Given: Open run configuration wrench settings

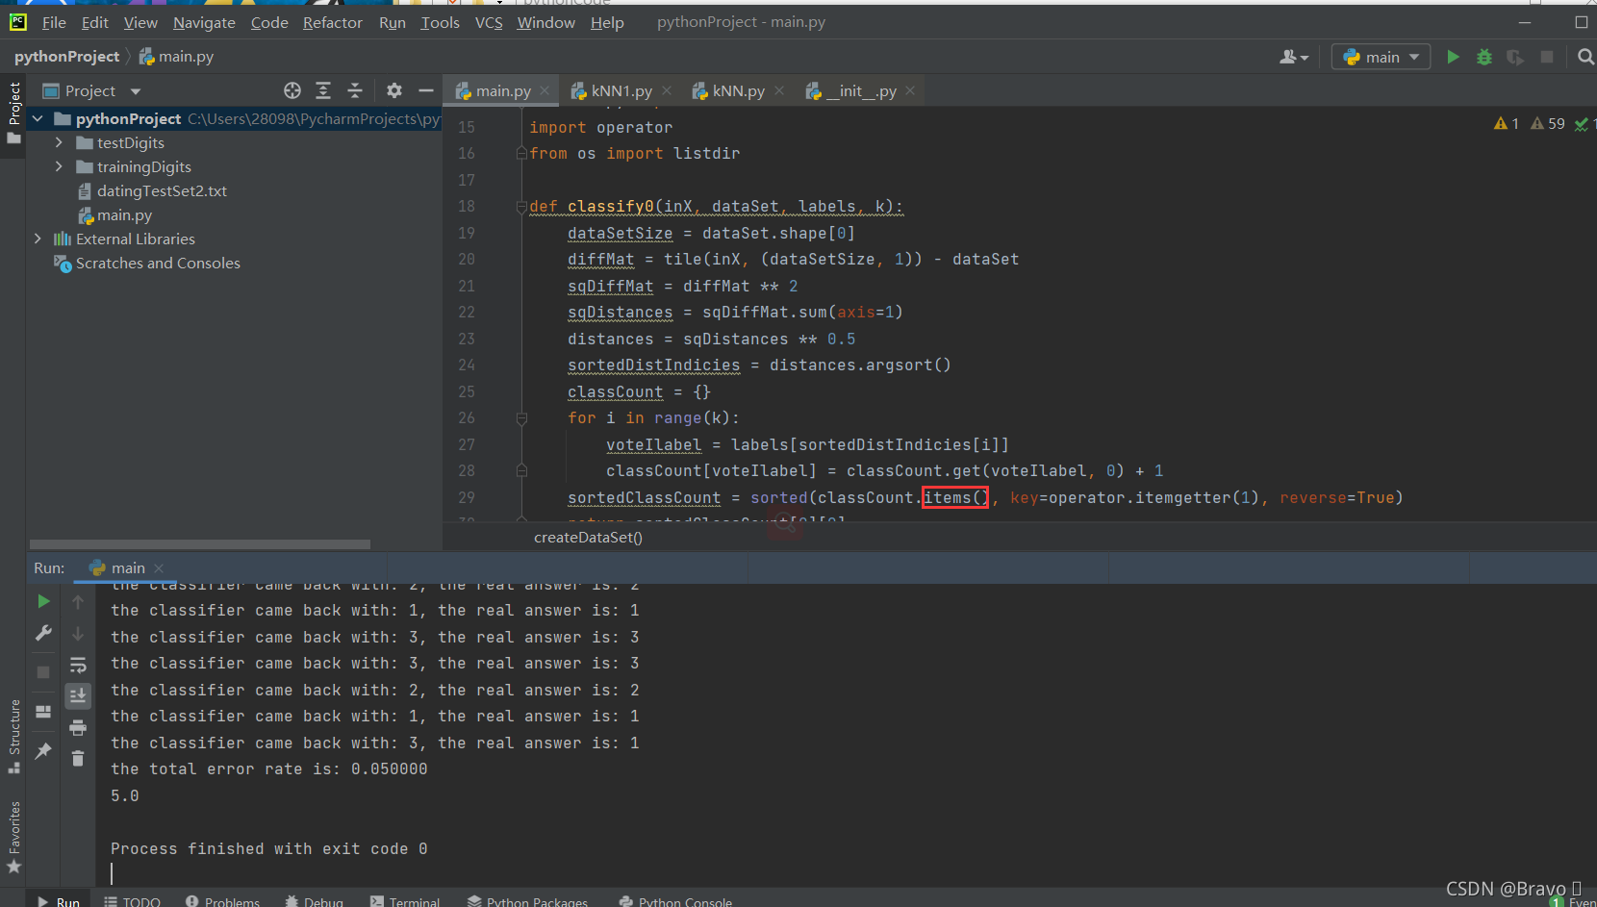Looking at the screenshot, I should 43,633.
